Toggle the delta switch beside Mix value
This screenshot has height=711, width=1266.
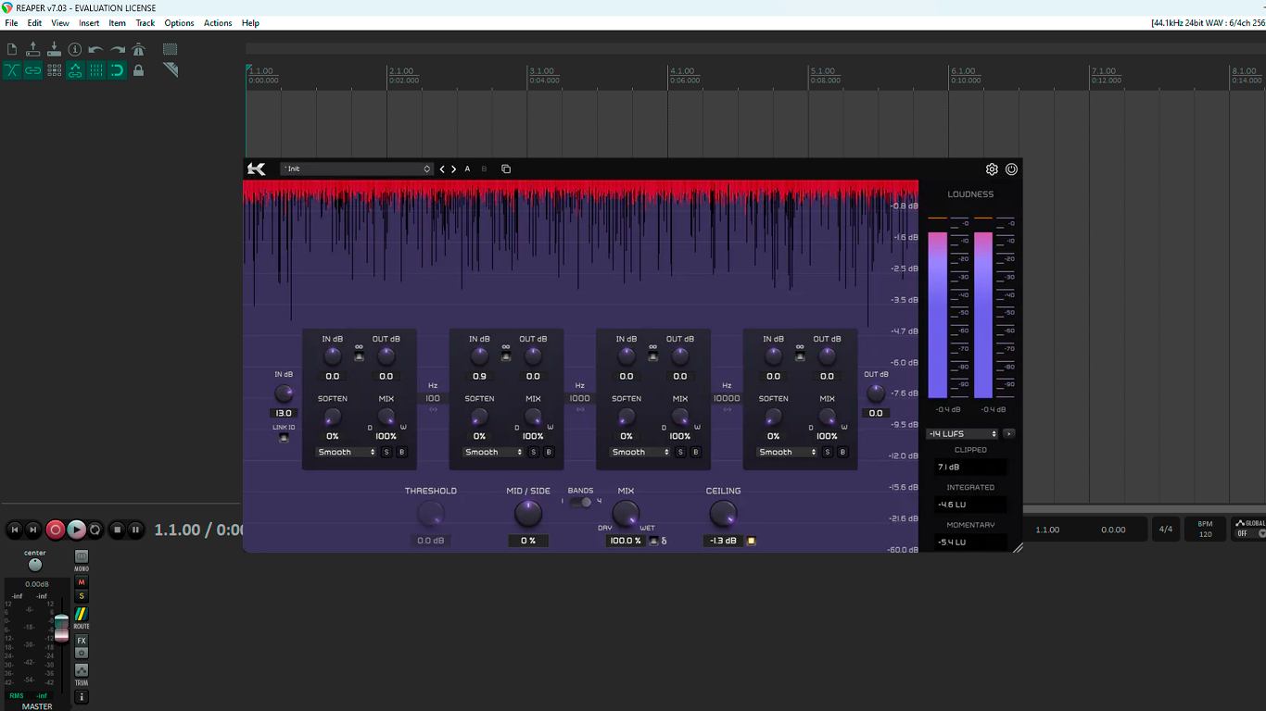[x=653, y=541]
